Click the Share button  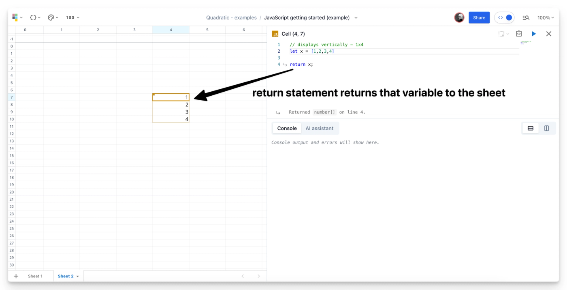(479, 17)
